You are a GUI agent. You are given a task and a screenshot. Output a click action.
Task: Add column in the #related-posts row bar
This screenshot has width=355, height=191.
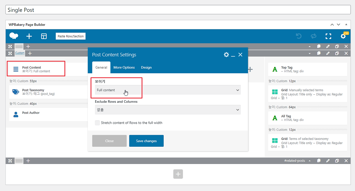coord(28,161)
